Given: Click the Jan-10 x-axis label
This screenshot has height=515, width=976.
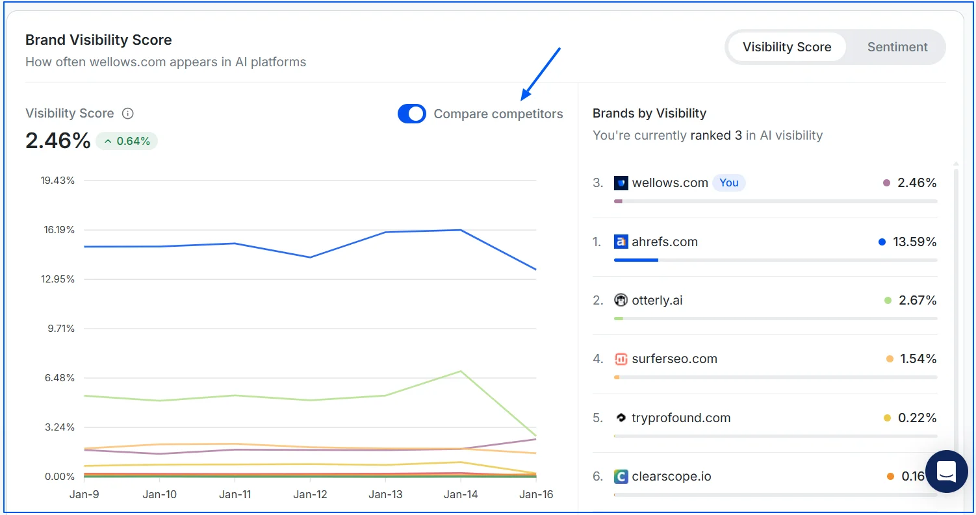Looking at the screenshot, I should pyautogui.click(x=160, y=494).
